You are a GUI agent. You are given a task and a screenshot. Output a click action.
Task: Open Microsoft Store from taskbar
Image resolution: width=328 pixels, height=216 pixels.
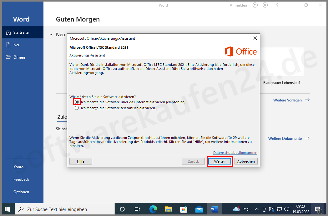click(x=184, y=209)
